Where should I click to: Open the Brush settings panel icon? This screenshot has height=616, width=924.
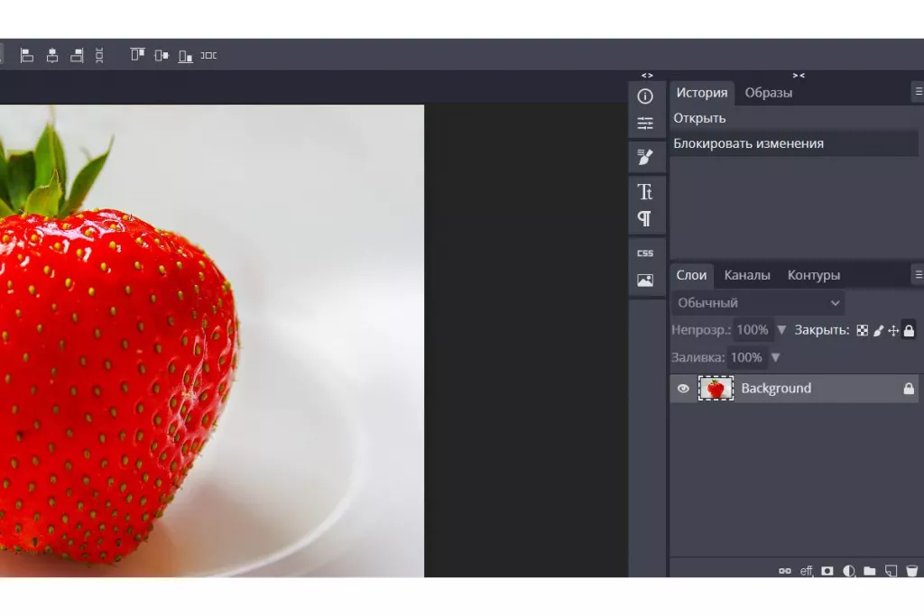(x=645, y=157)
